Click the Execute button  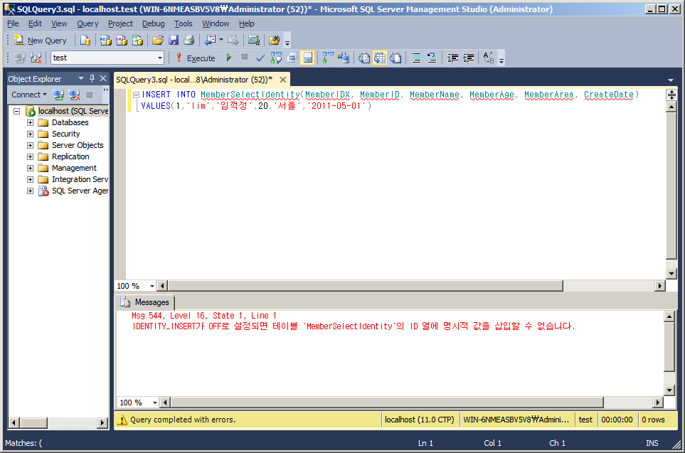tap(196, 58)
